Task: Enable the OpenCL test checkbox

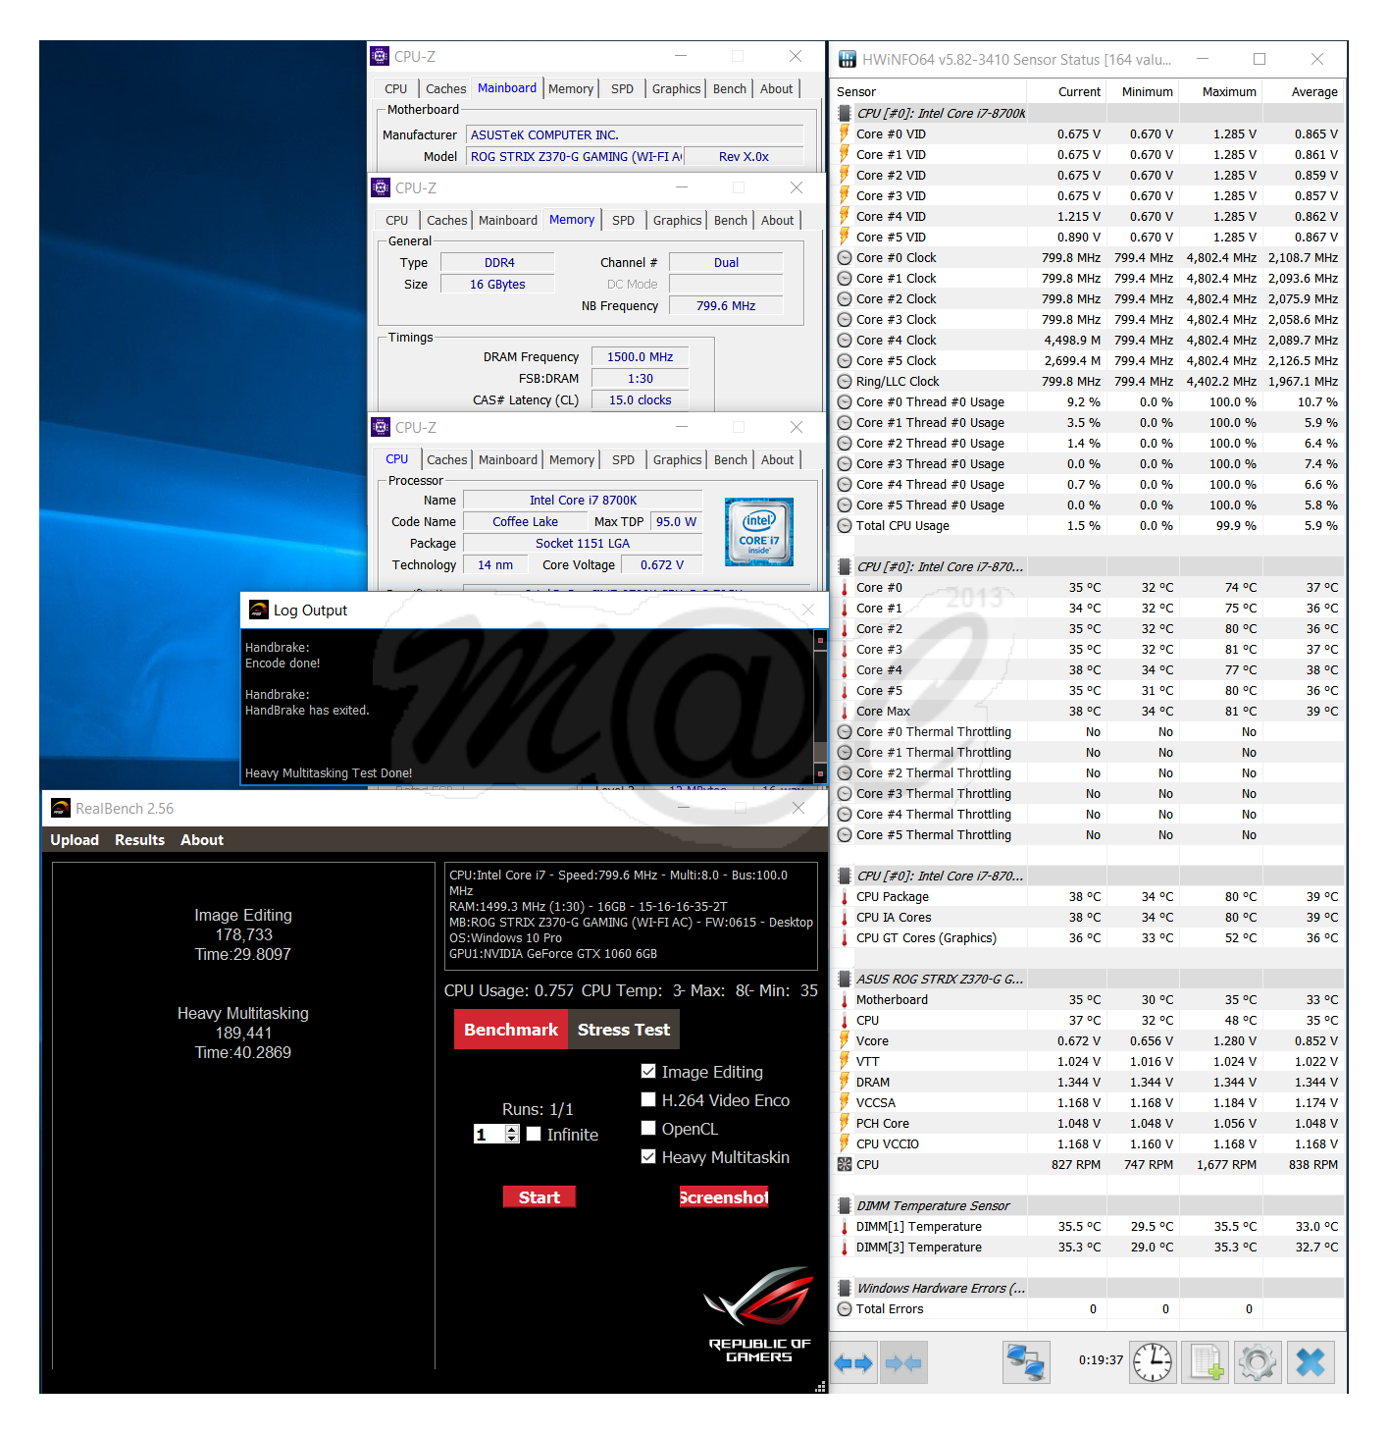Action: pos(648,1128)
